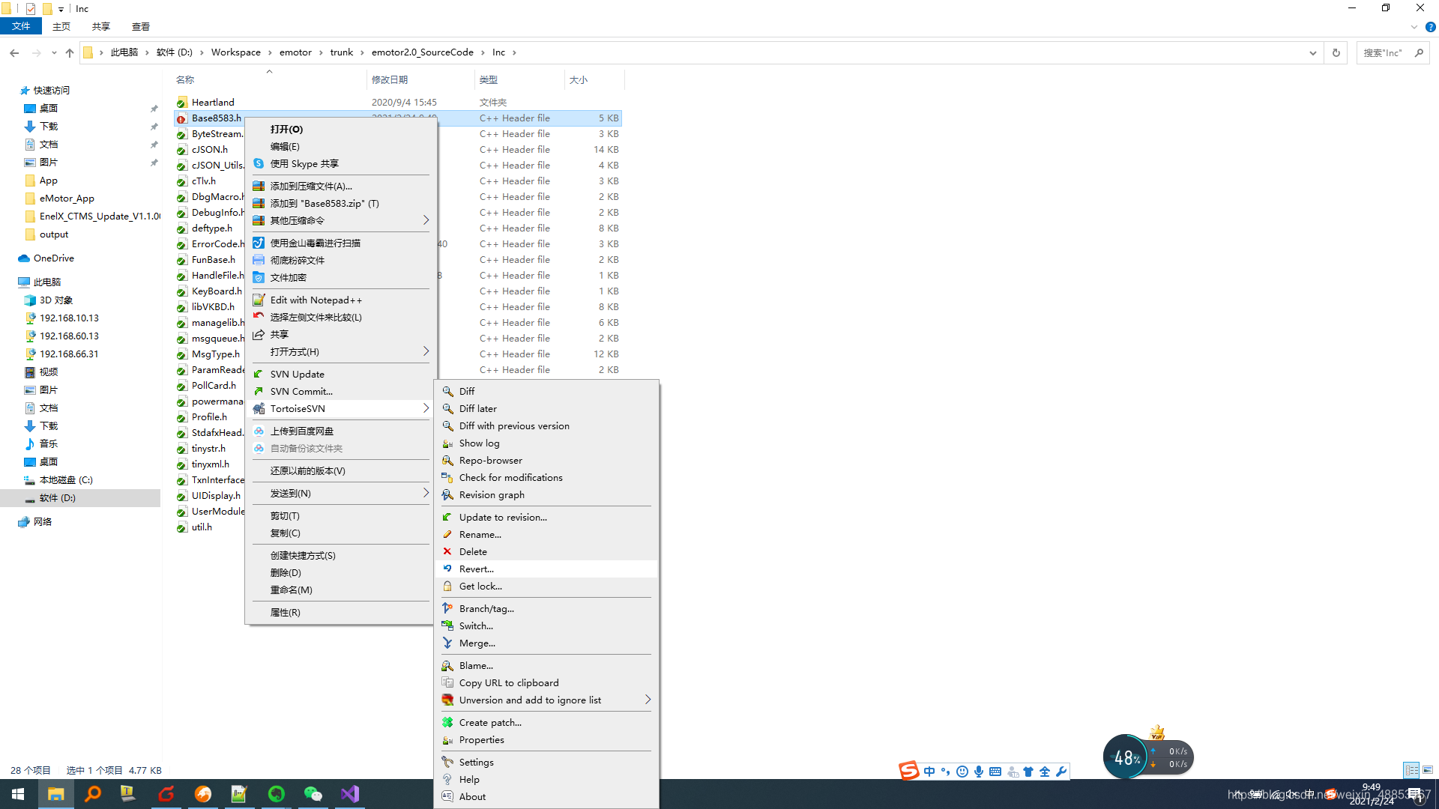This screenshot has height=809, width=1439.
Task: Expand the Unversion and add to ignore list submenu
Action: [x=648, y=700]
